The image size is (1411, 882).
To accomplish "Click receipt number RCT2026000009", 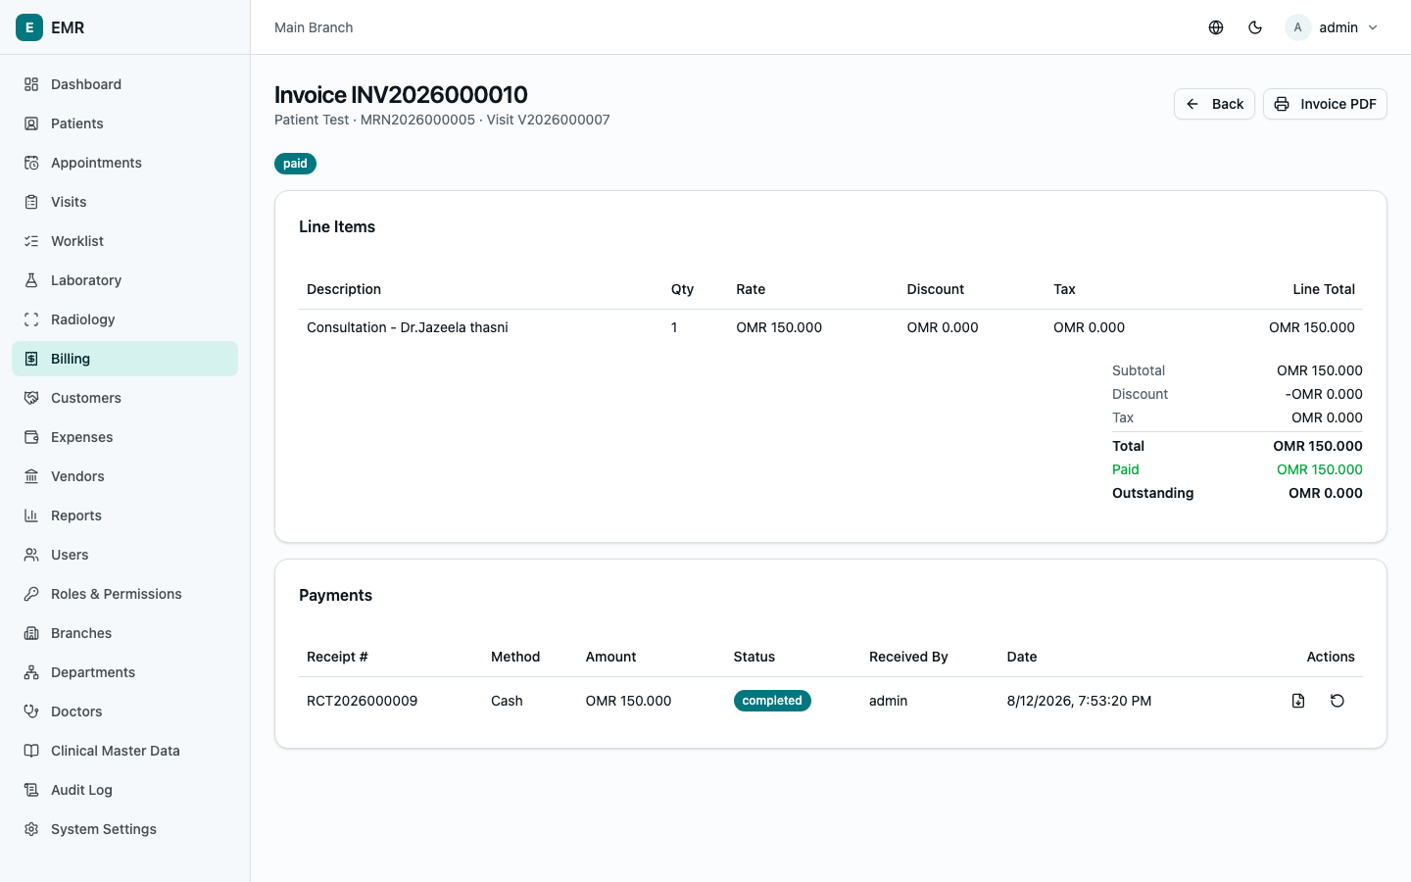I will click(363, 701).
